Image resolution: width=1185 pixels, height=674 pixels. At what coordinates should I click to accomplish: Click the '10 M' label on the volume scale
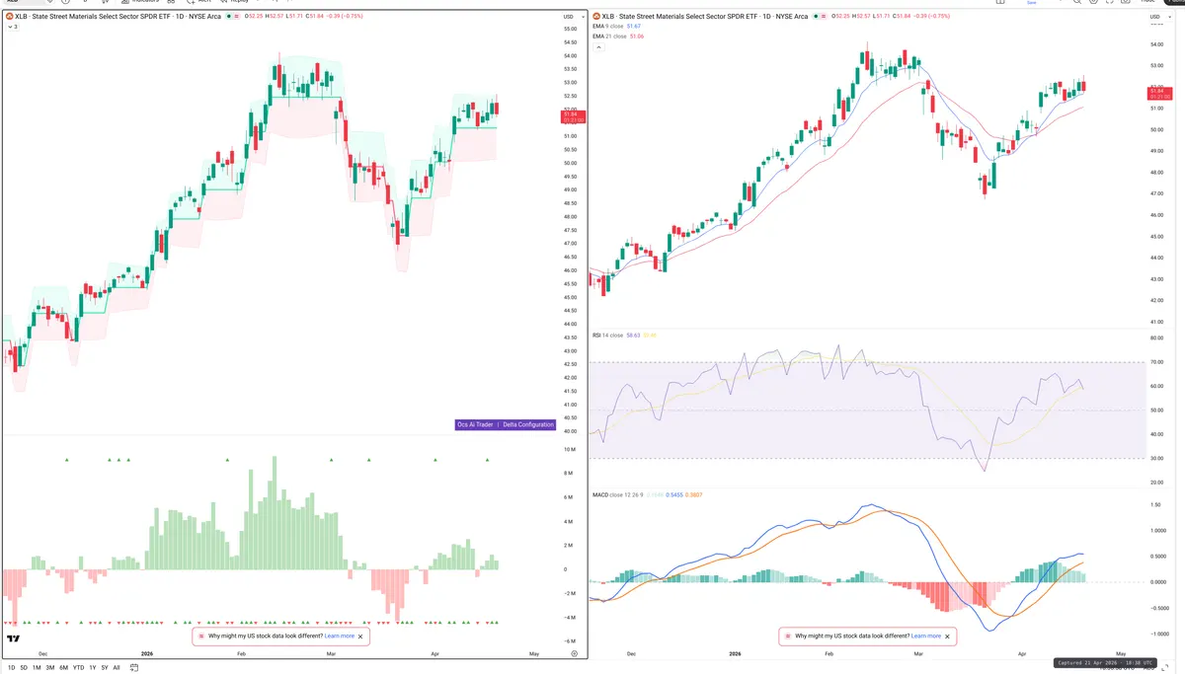click(570, 449)
